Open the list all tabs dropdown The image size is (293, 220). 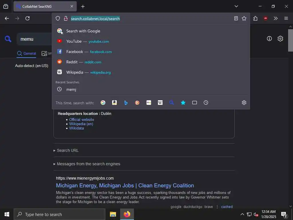tap(236, 6)
